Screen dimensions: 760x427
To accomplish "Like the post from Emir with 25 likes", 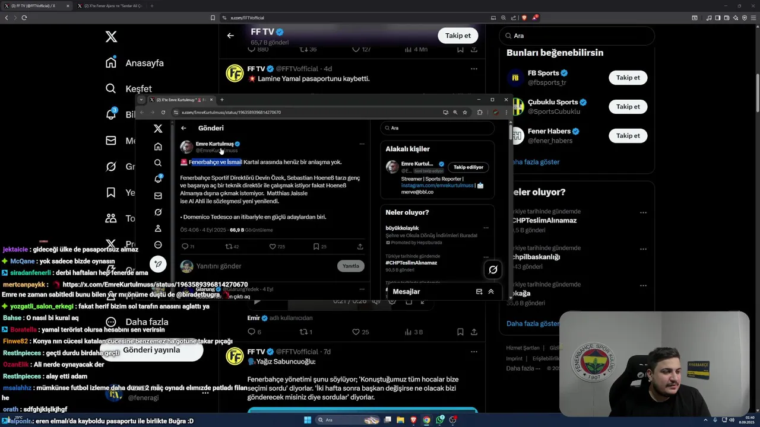I will point(361,332).
